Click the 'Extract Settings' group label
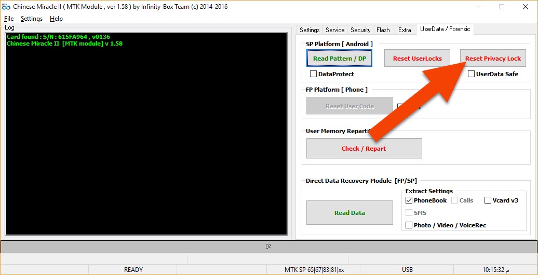The width and height of the screenshot is (538, 275). (429, 191)
